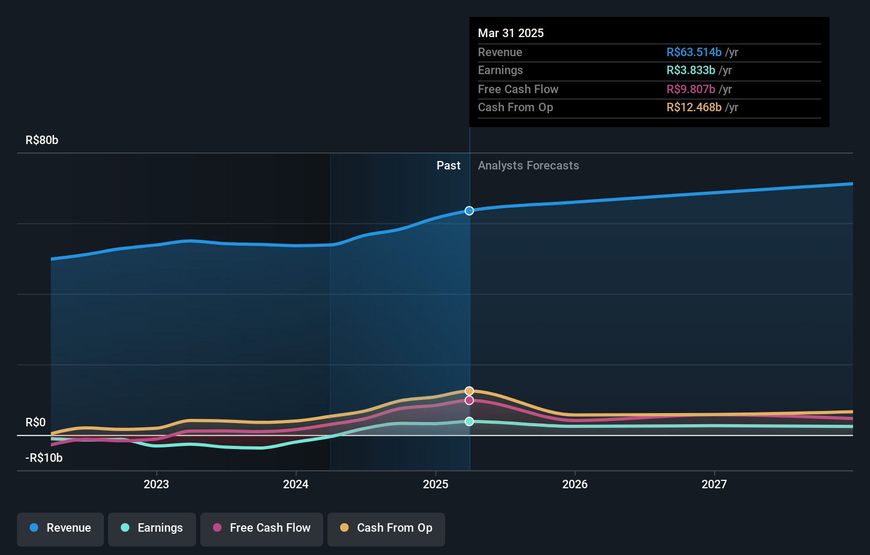Click the blue Revenue data point marker

[x=469, y=211]
